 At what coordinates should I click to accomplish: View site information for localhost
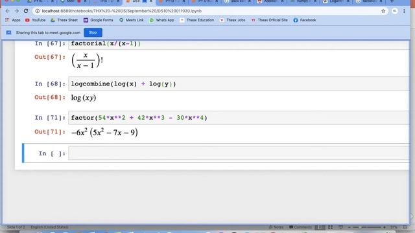click(38, 11)
